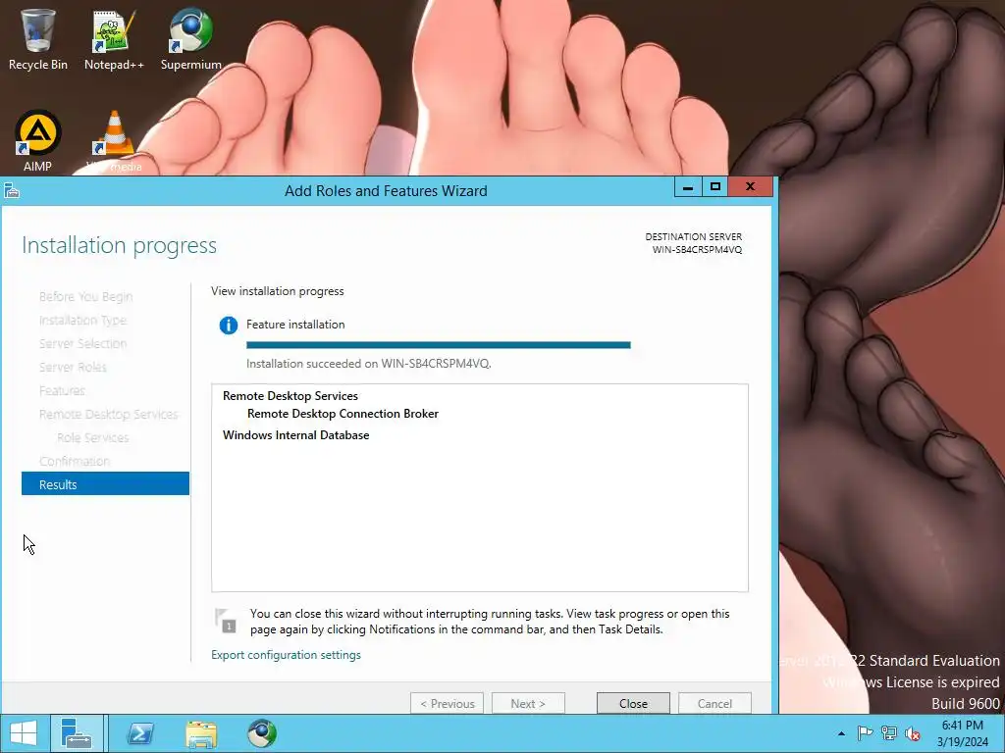Click the DESTINATION SERVER name text
This screenshot has width=1005, height=753.
(x=698, y=250)
